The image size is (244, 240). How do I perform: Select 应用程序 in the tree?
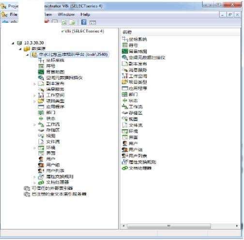click(x=55, y=106)
